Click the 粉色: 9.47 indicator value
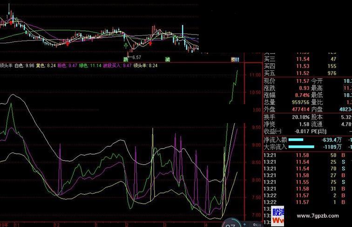The height and width of the screenshot is (227, 352). [x=67, y=66]
